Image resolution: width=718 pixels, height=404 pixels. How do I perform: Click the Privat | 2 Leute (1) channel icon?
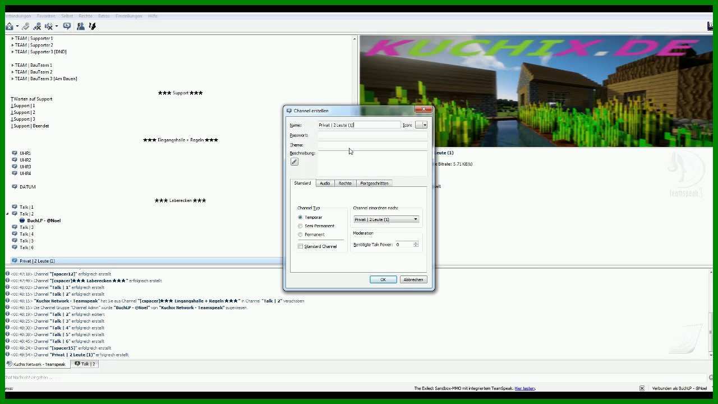(x=15, y=261)
